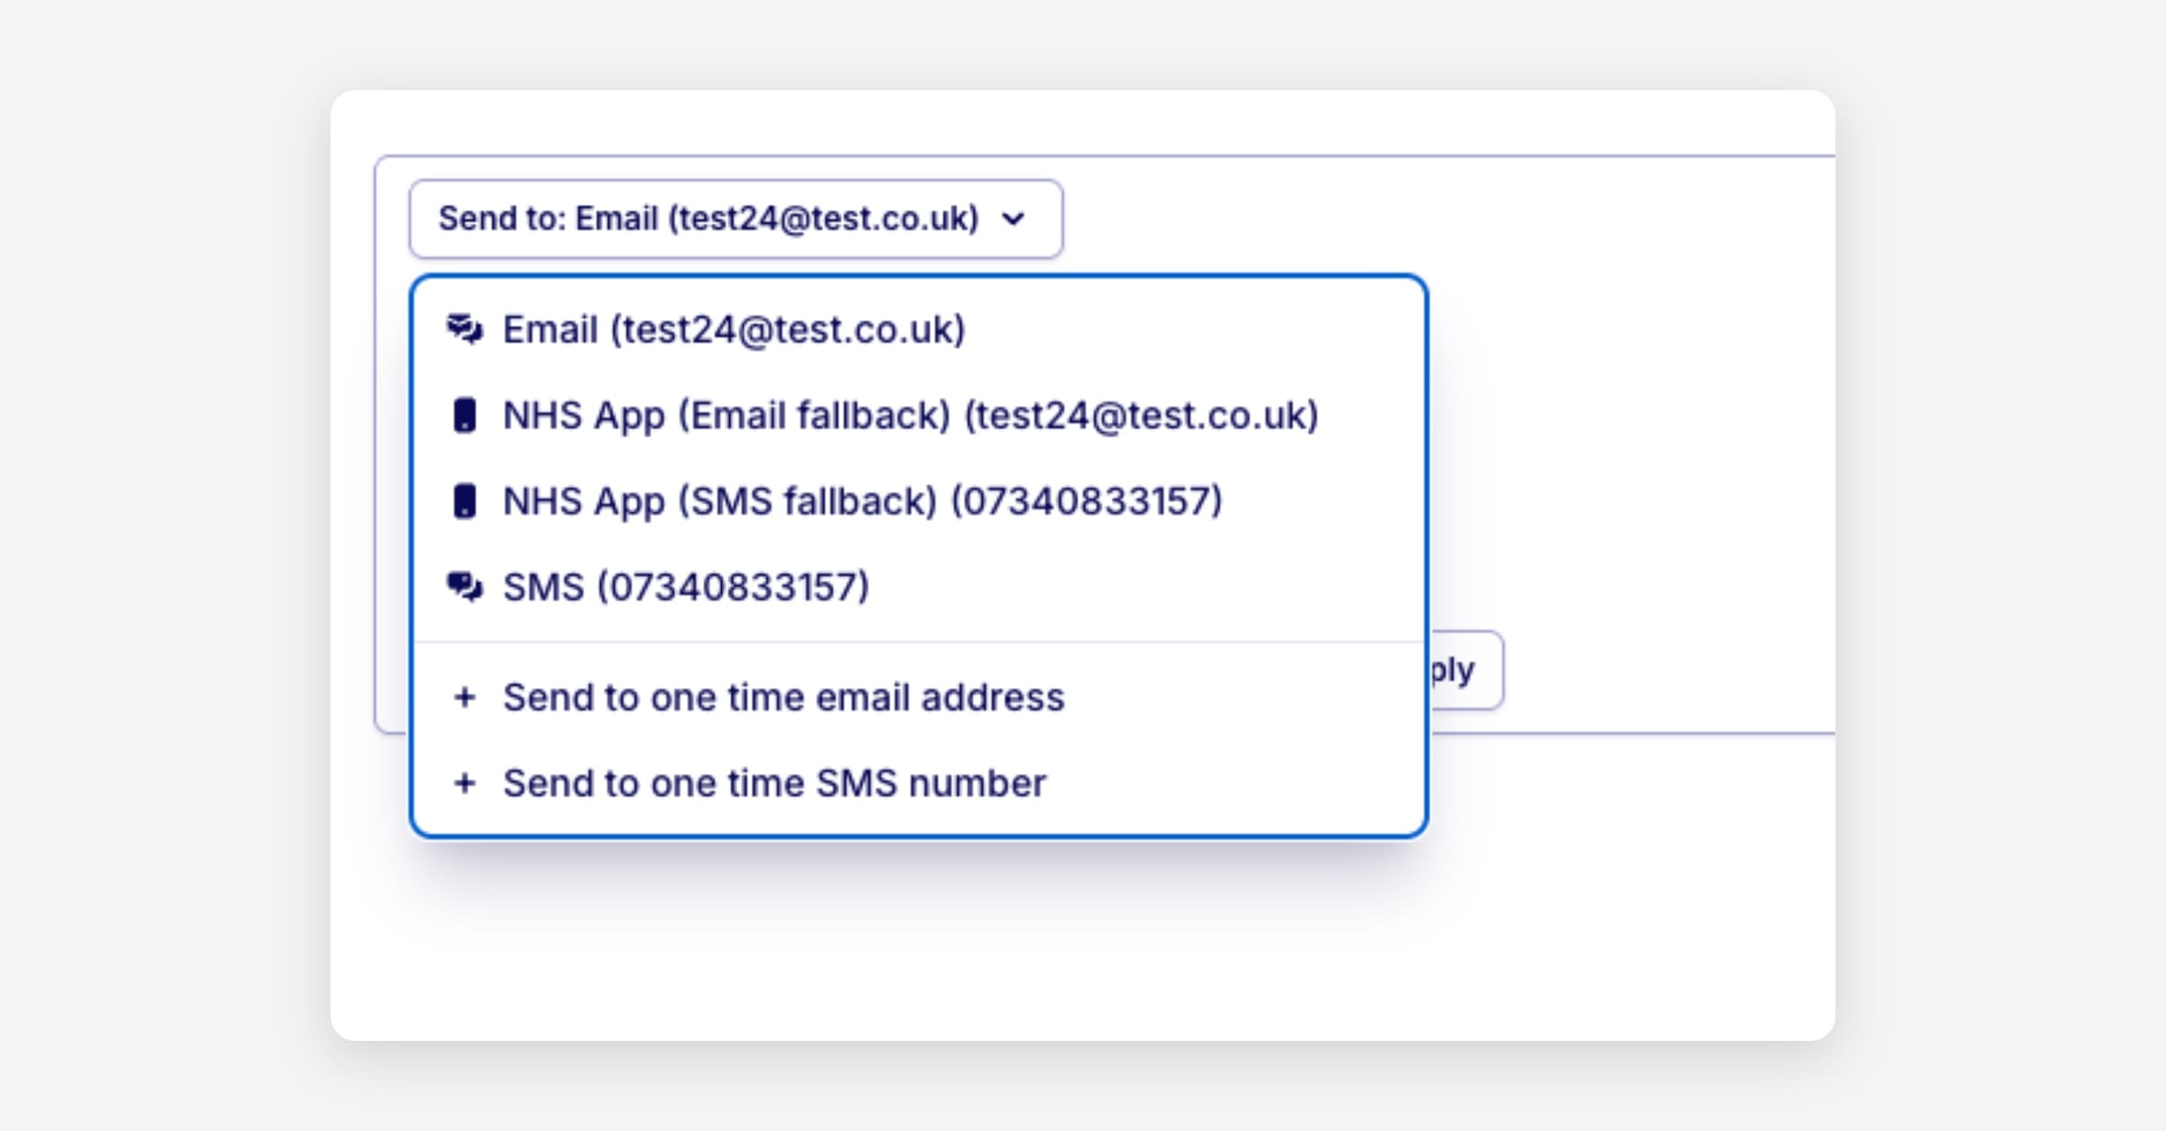Click the phone icon for NHS App Email fallback
Viewport: 2166px width, 1131px height.
pyautogui.click(x=465, y=416)
